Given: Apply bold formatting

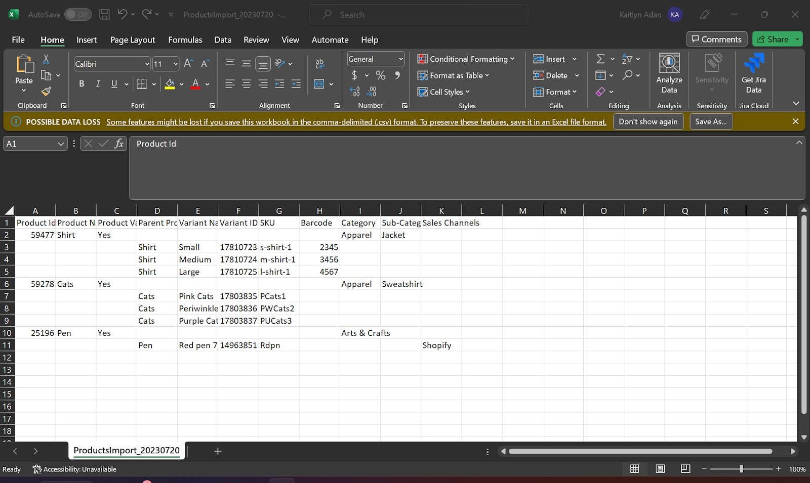Looking at the screenshot, I should [82, 84].
